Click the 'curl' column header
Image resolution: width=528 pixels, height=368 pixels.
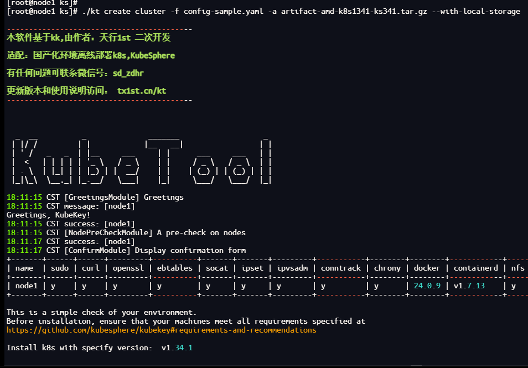point(91,268)
